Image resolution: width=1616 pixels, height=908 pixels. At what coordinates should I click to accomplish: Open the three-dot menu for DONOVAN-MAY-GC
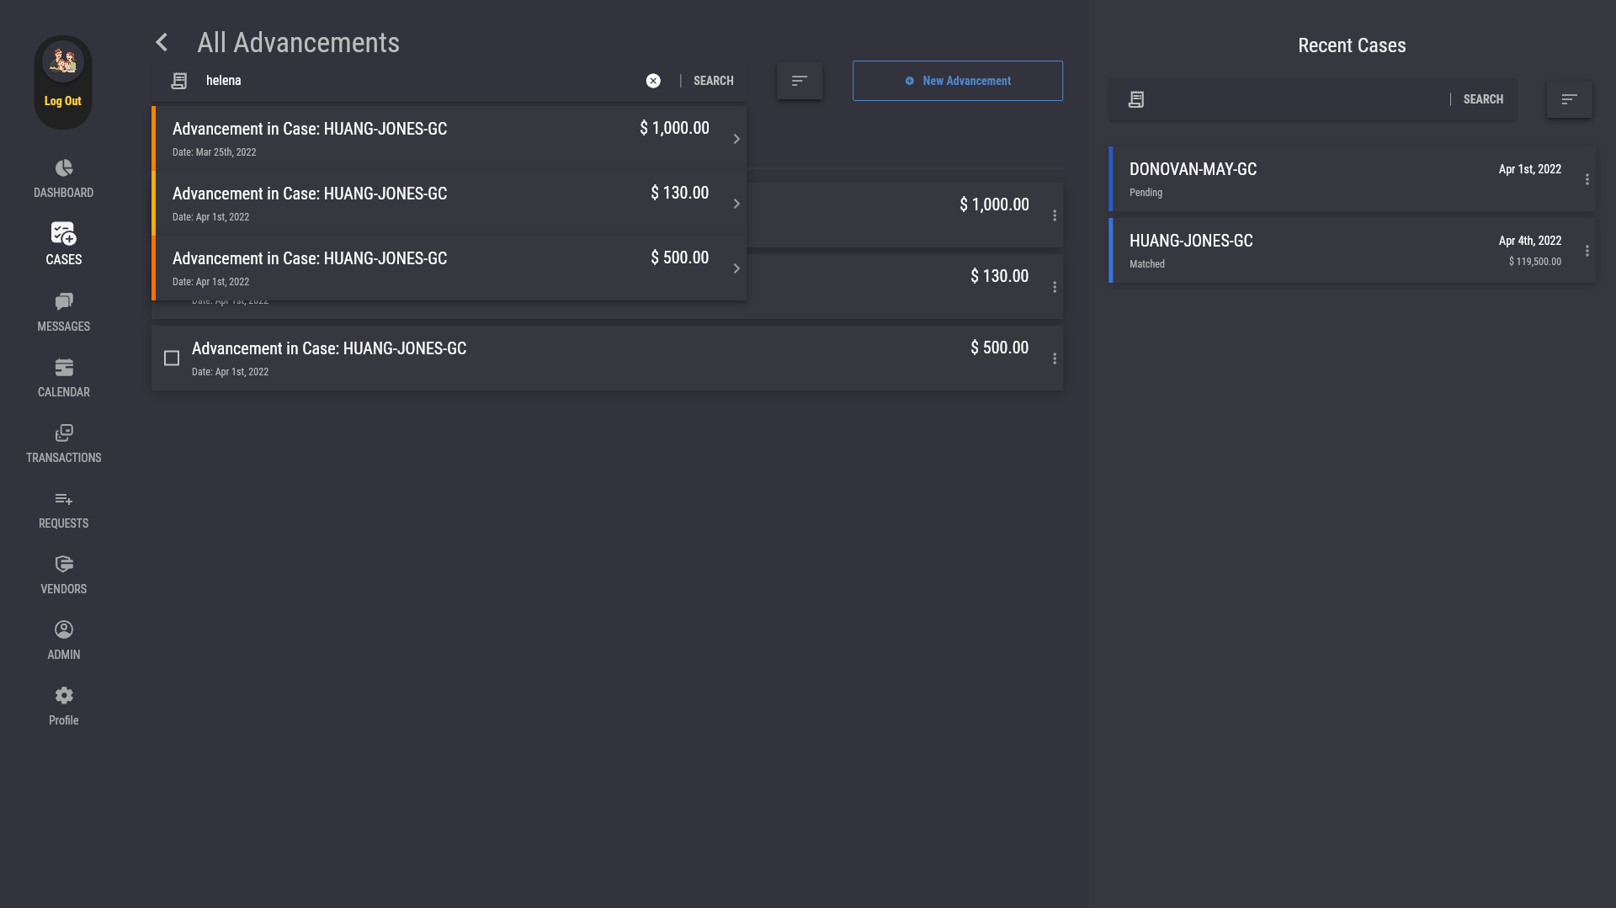1587,179
